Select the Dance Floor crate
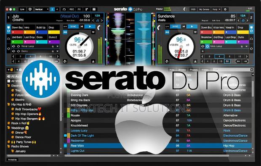Viewport: 261px width, 166px height. [x=23, y=137]
